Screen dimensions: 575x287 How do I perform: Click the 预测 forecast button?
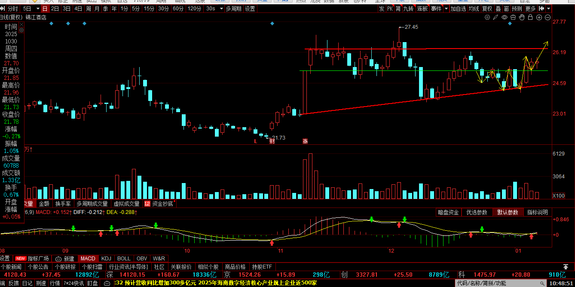[517, 9]
